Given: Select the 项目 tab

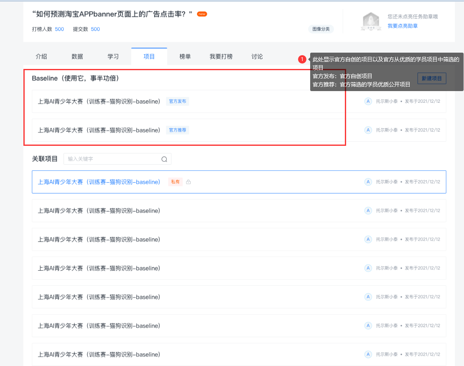Looking at the screenshot, I should tap(149, 56).
